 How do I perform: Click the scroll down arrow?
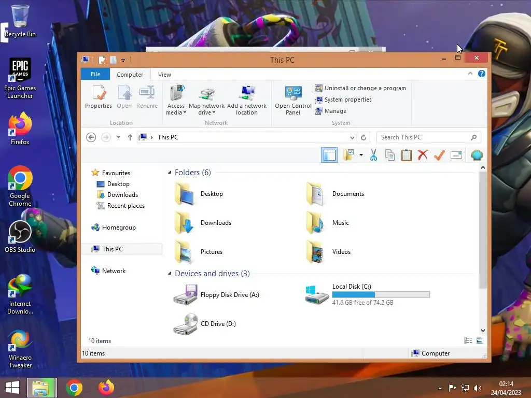(483, 330)
